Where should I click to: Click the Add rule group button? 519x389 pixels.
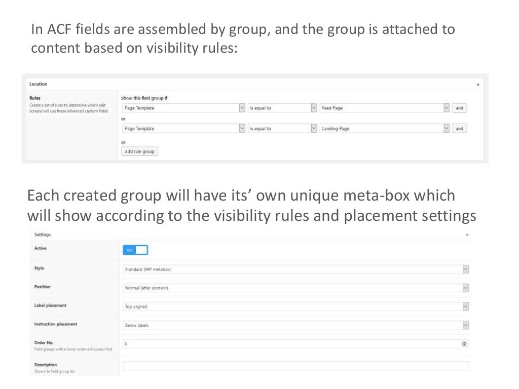pos(140,151)
